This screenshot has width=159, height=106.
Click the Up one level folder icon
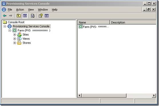point(19,16)
